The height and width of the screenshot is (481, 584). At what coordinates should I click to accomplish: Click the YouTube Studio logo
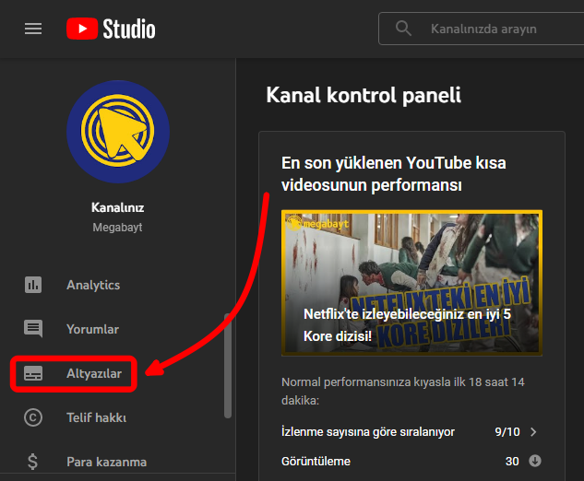point(111,29)
